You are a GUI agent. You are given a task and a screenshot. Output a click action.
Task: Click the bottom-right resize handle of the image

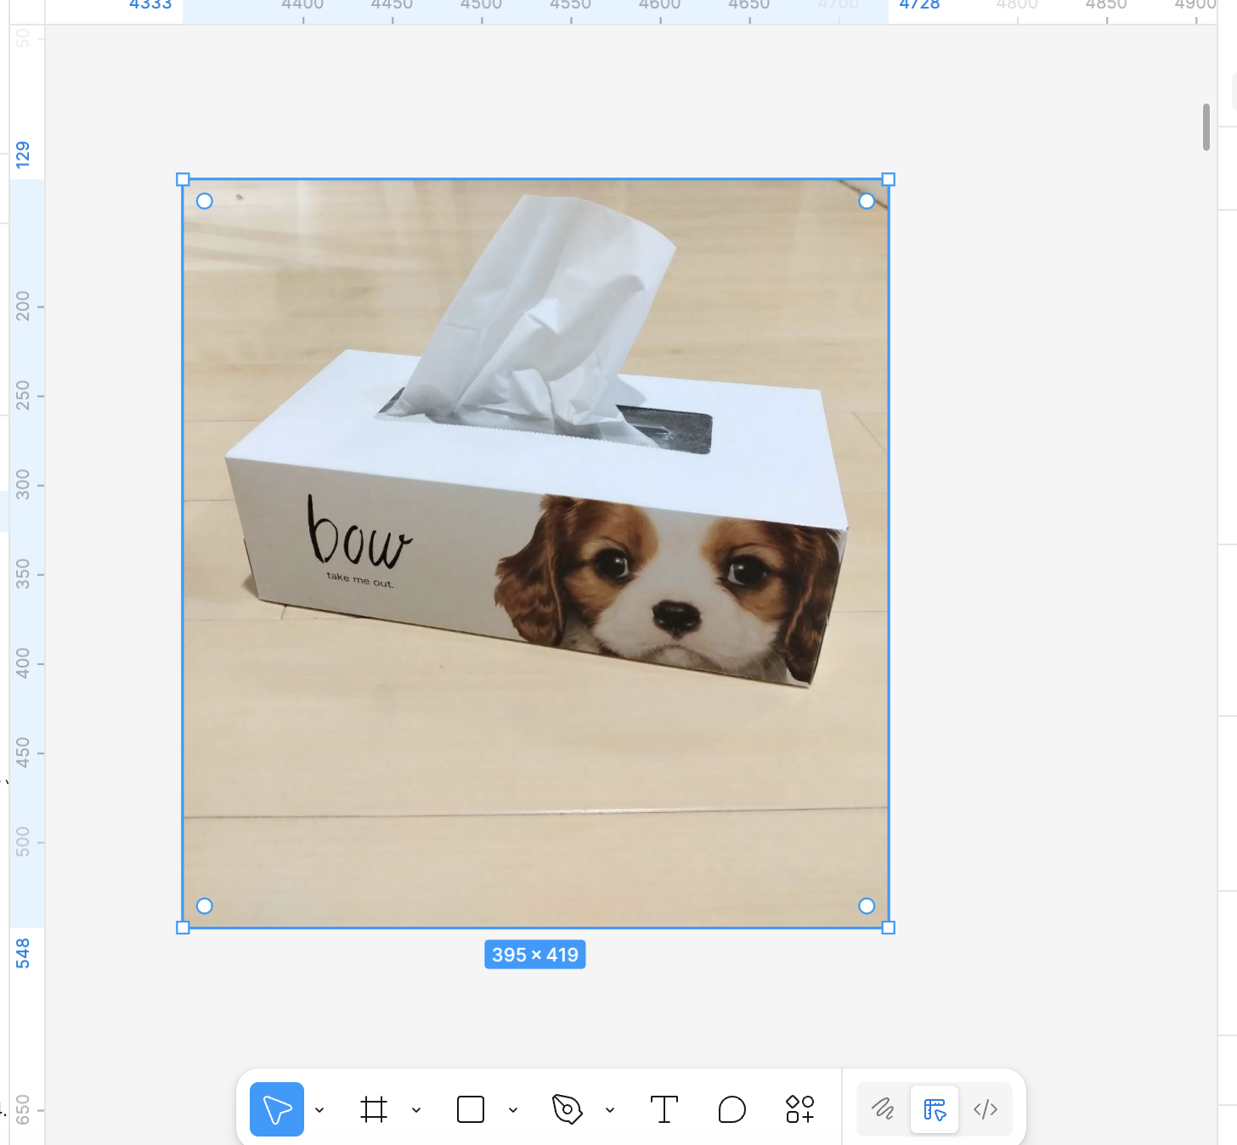tap(889, 928)
